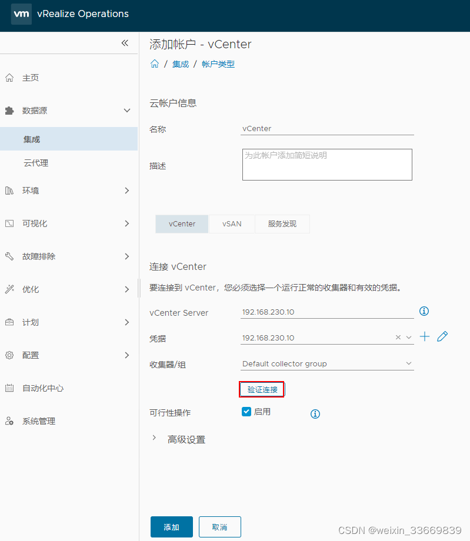470x541 pixels.
Task: Click the 名称 input field
Action: (x=327, y=129)
